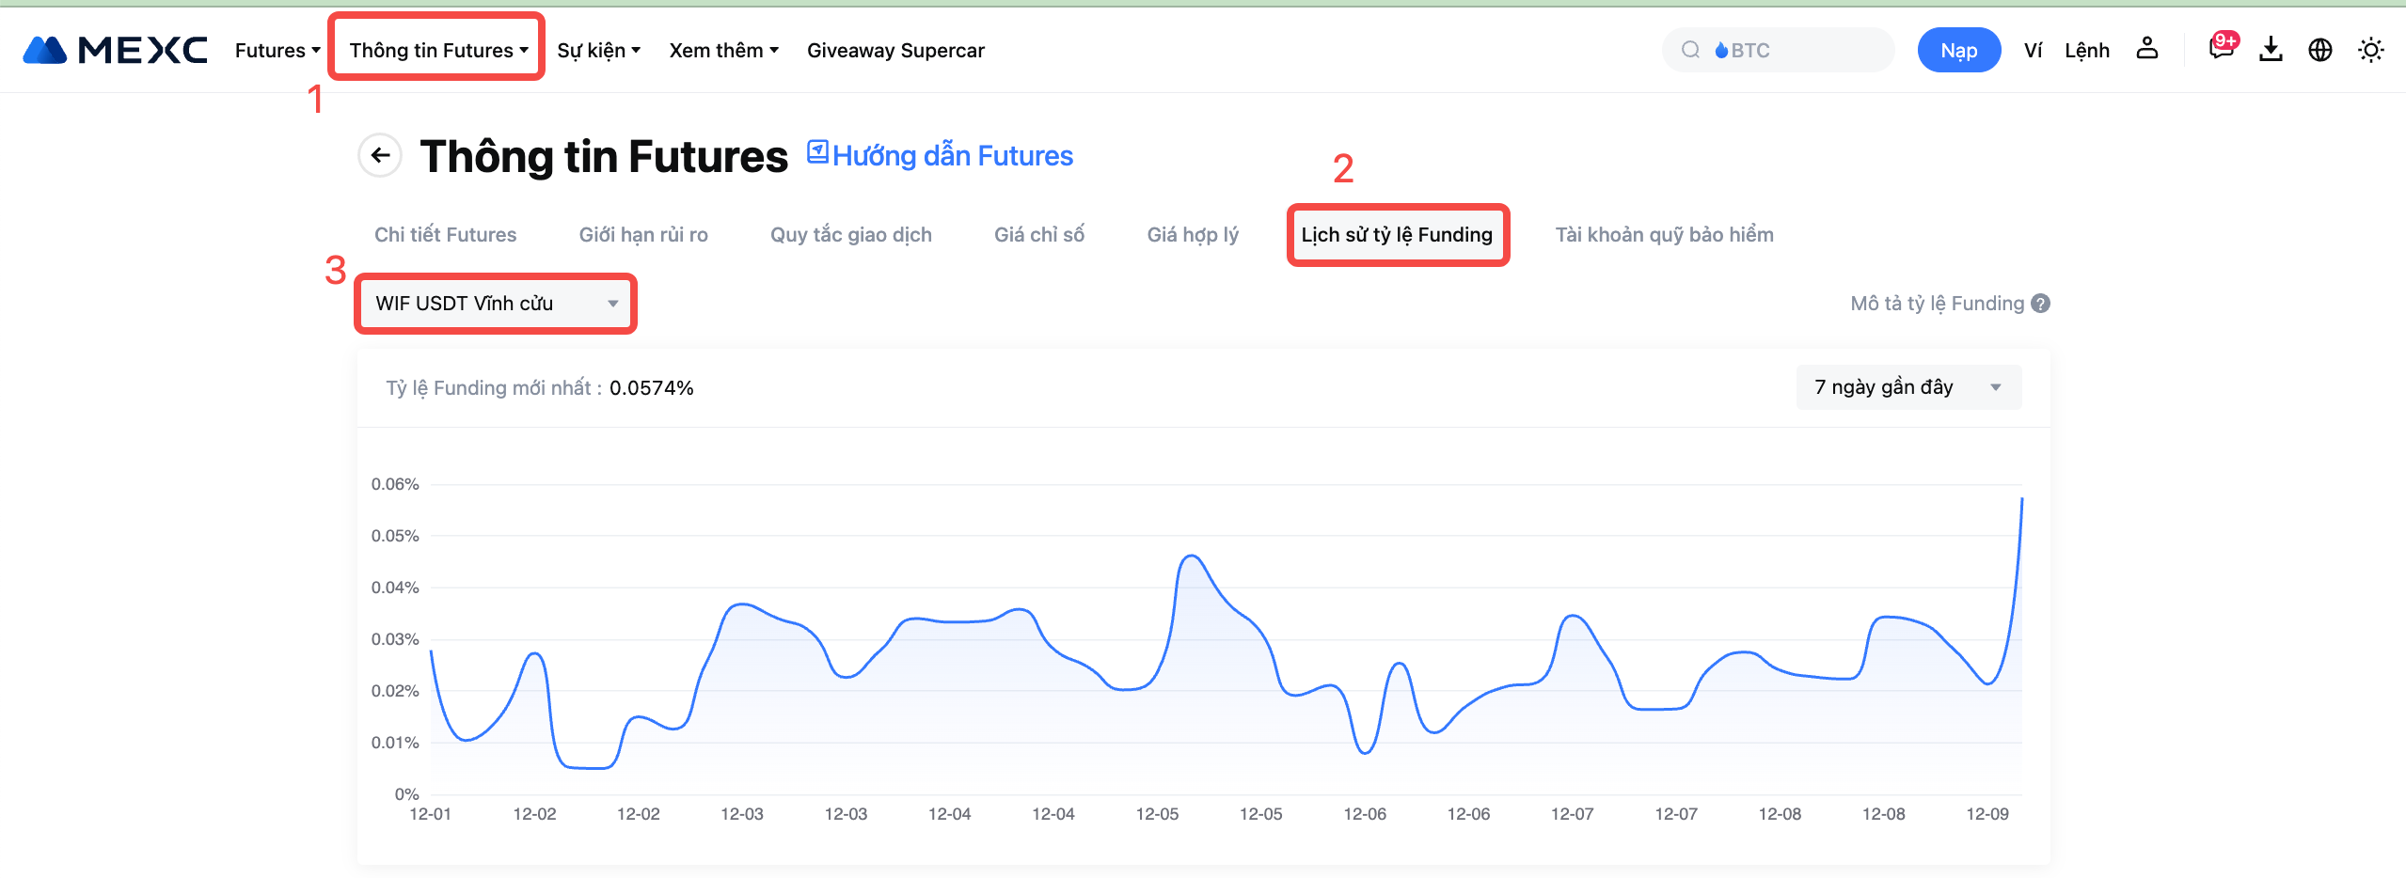
Task: Toggle the light/dark theme sun icon
Action: pos(2370,50)
